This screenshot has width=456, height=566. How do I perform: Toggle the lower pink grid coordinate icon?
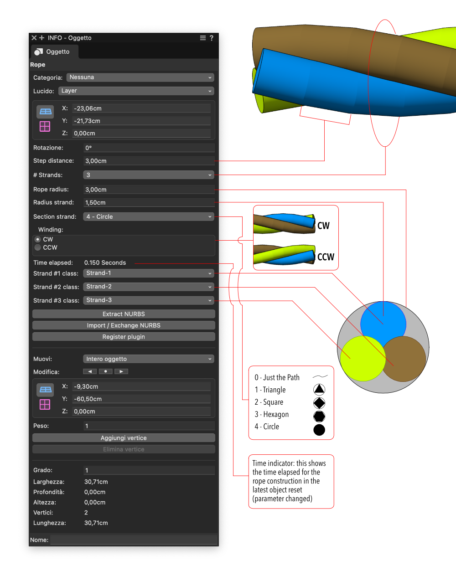45,405
